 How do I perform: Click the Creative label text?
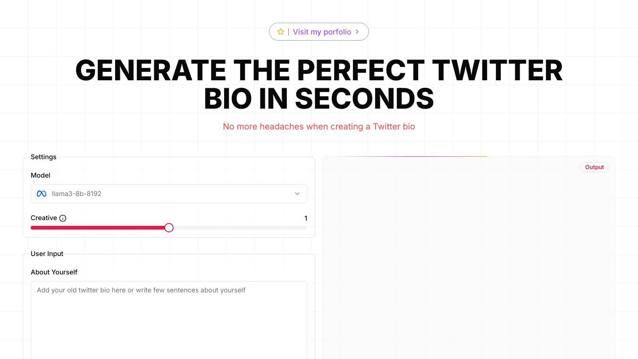[44, 218]
